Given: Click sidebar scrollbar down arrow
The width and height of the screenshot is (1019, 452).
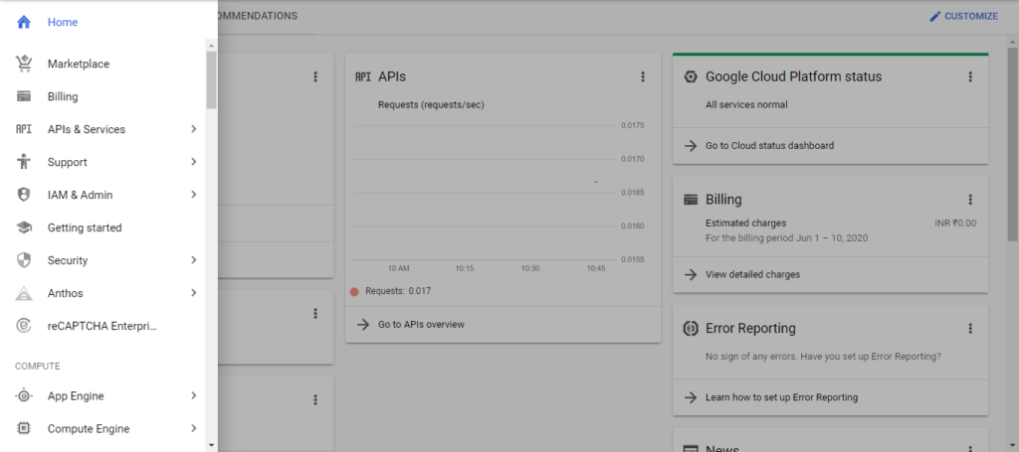Looking at the screenshot, I should [211, 445].
